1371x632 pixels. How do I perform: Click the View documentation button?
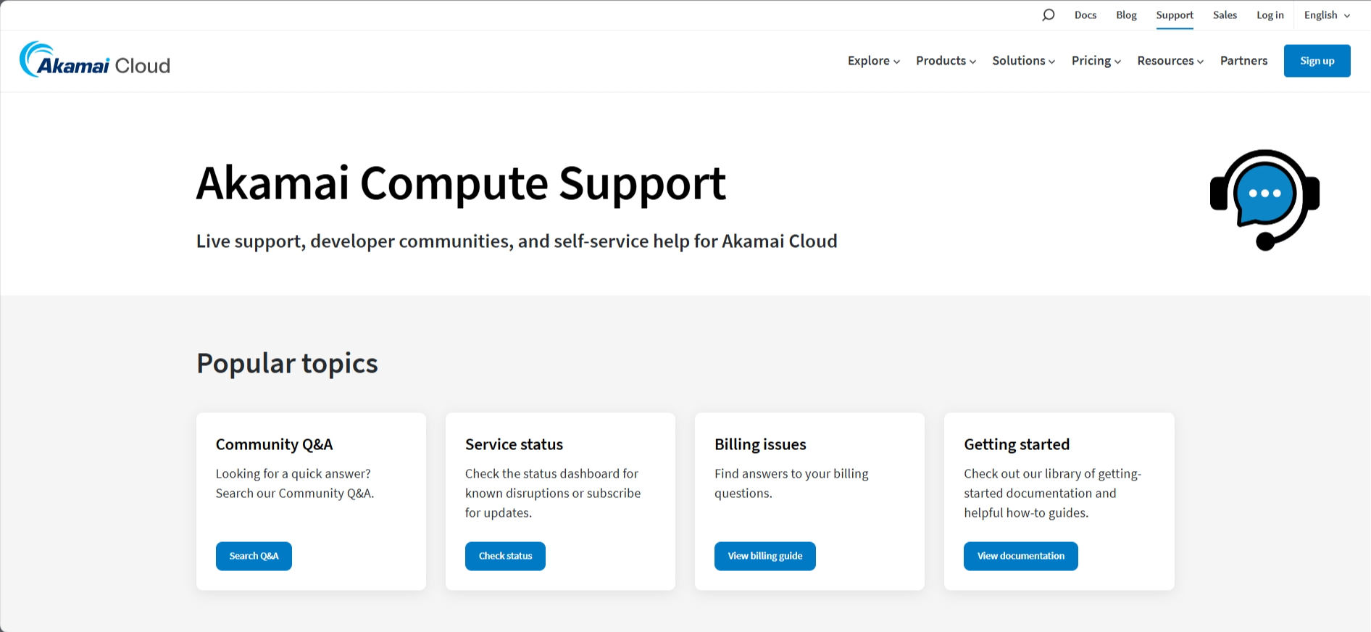(1020, 556)
